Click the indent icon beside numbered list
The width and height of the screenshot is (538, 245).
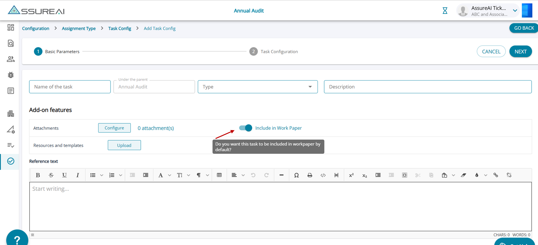tap(146, 175)
